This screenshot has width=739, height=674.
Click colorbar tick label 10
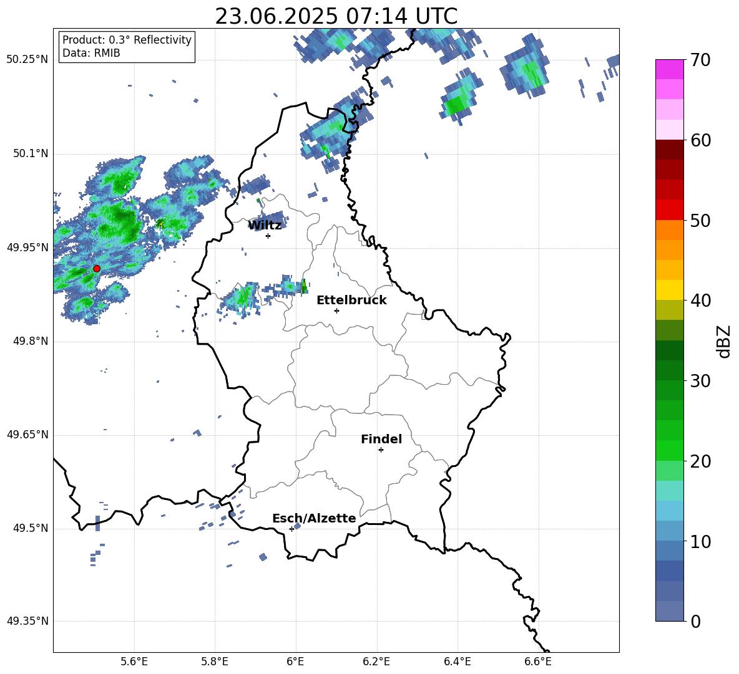701,541
